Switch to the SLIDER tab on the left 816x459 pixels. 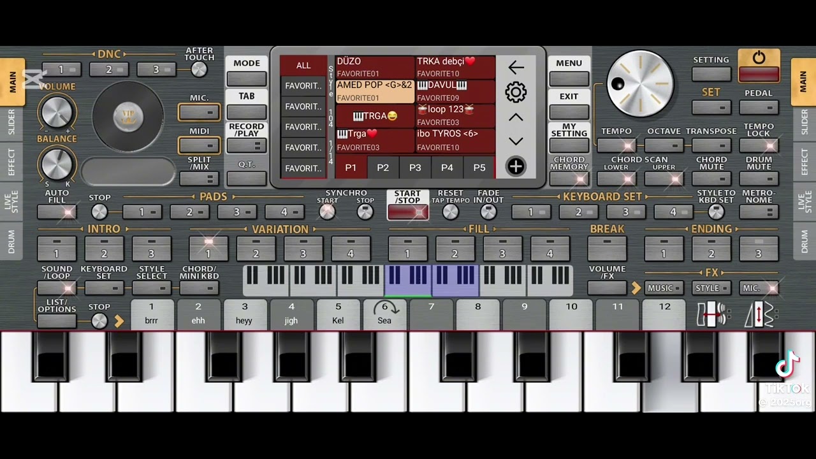click(12, 122)
